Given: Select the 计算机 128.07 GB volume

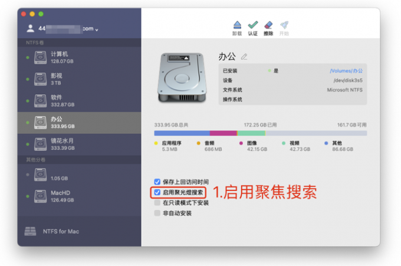Looking at the screenshot, I should [x=79, y=58].
